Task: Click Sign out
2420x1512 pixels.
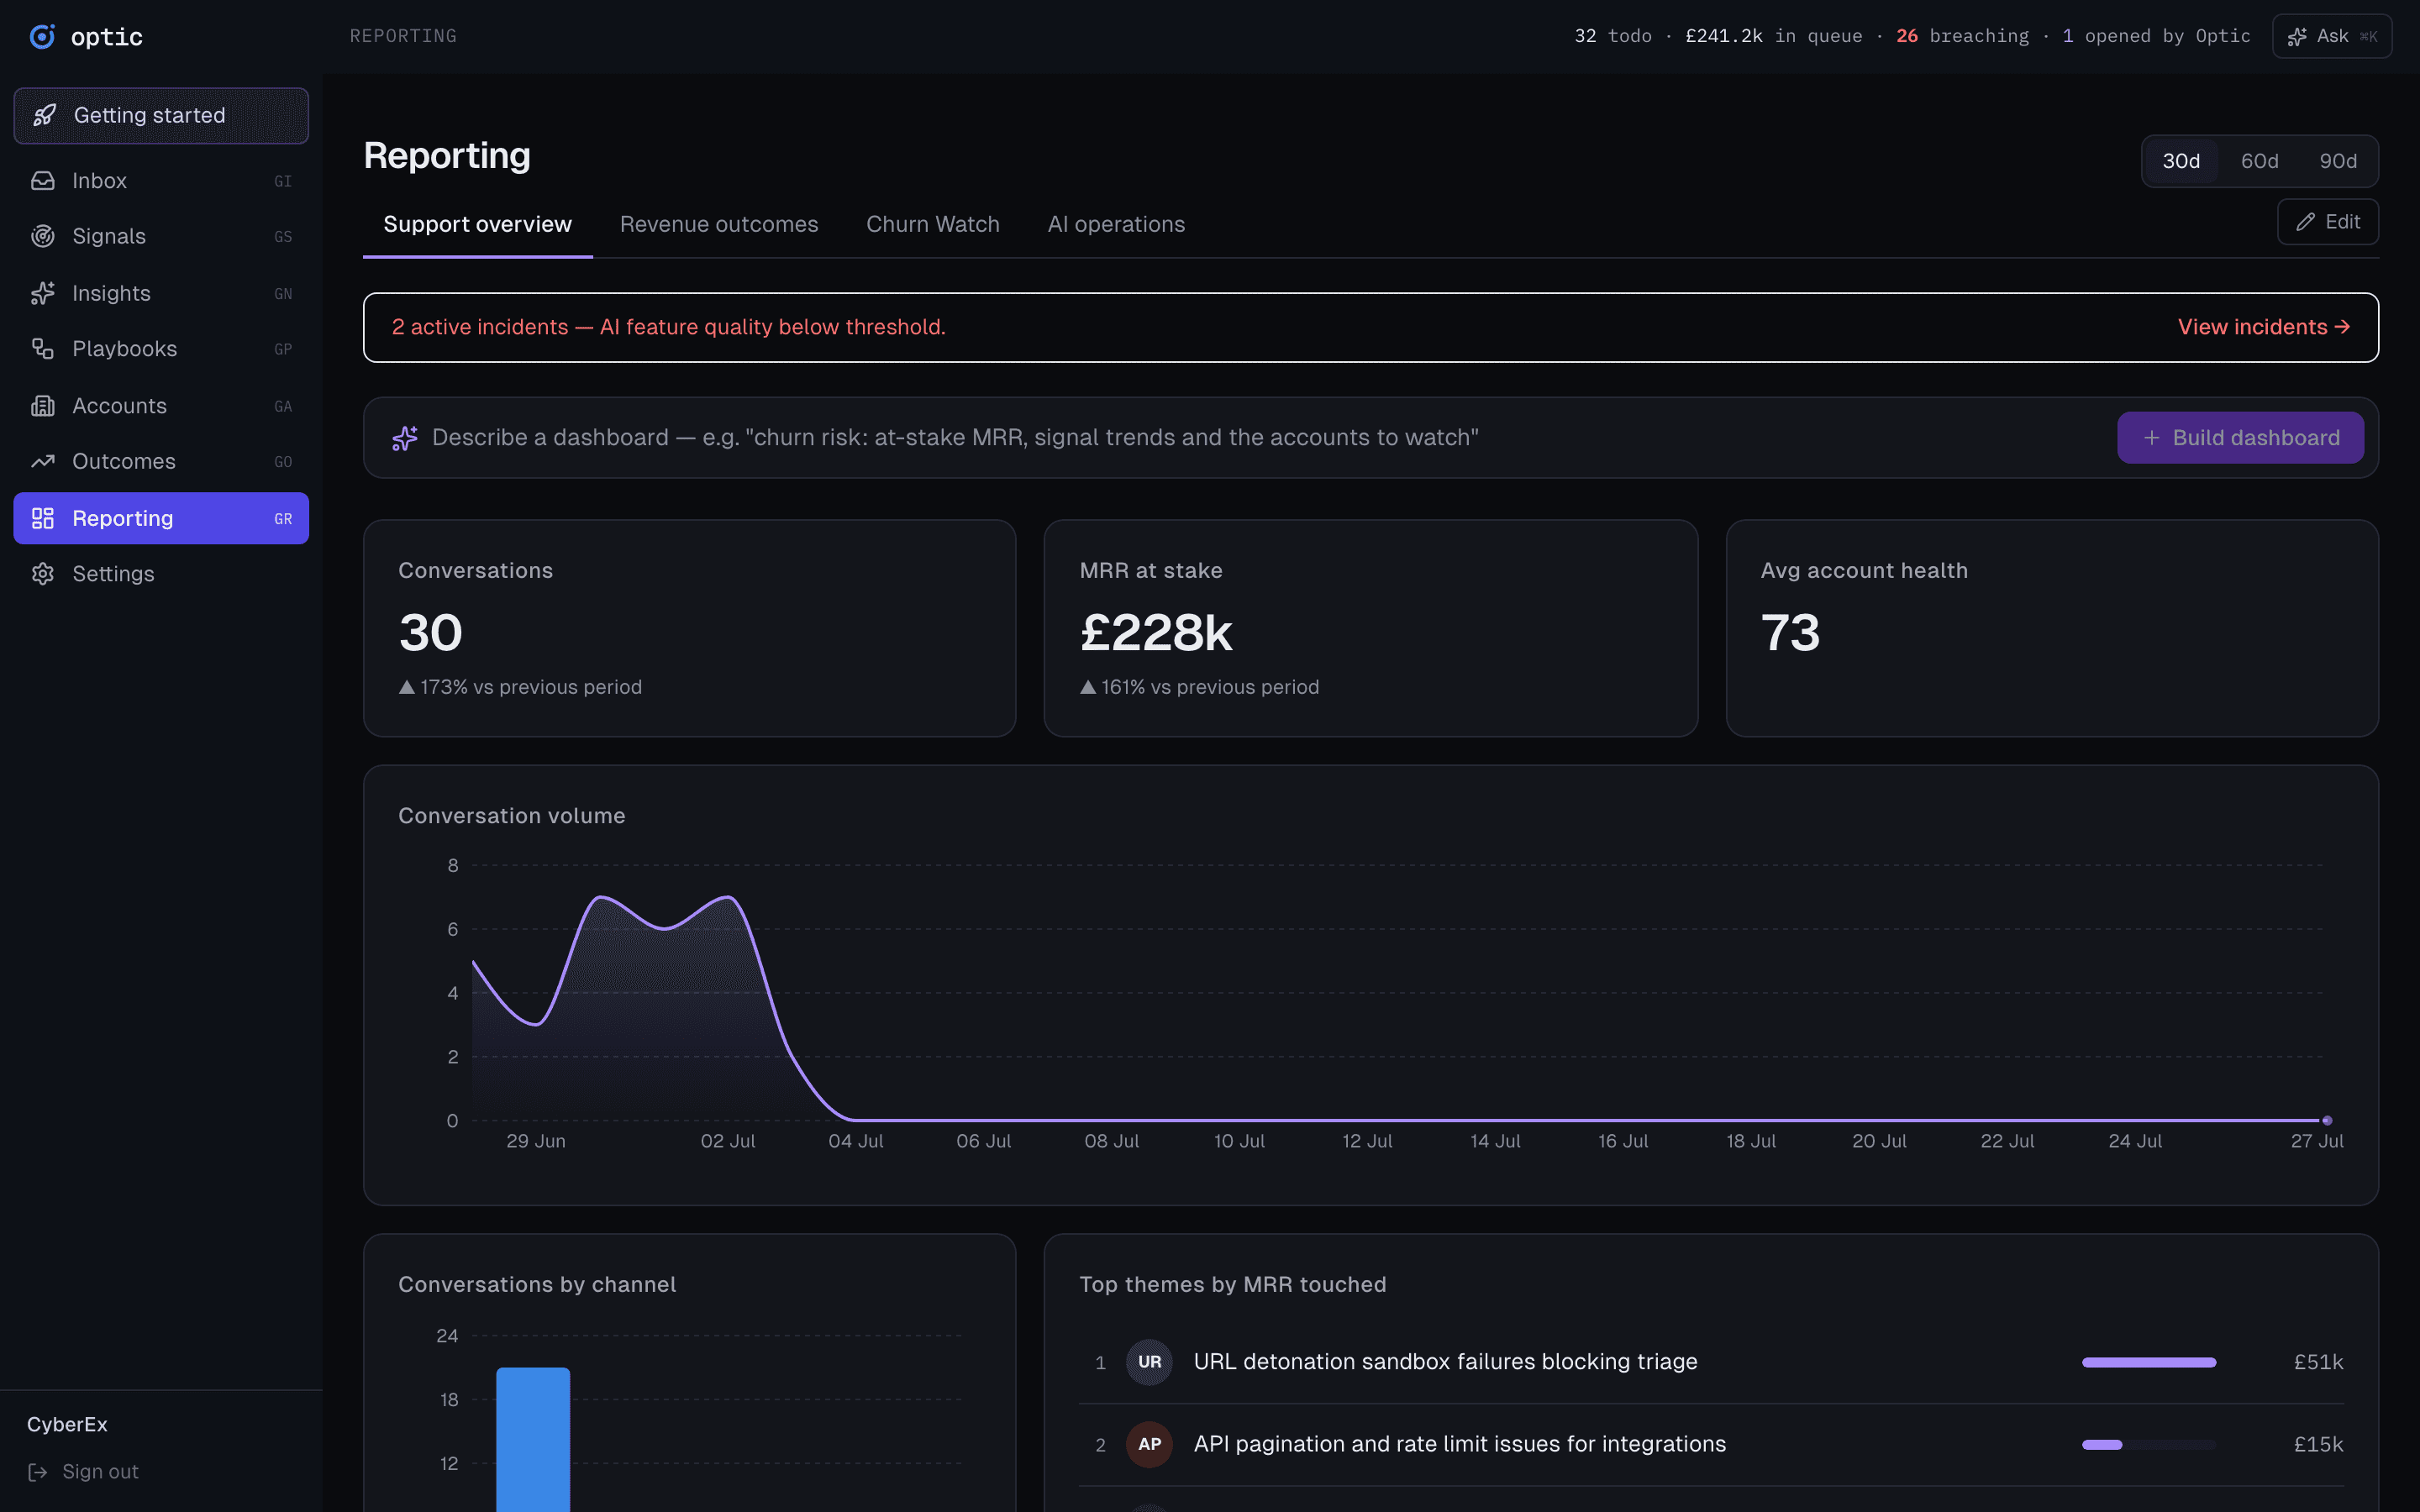Action: pyautogui.click(x=84, y=1472)
